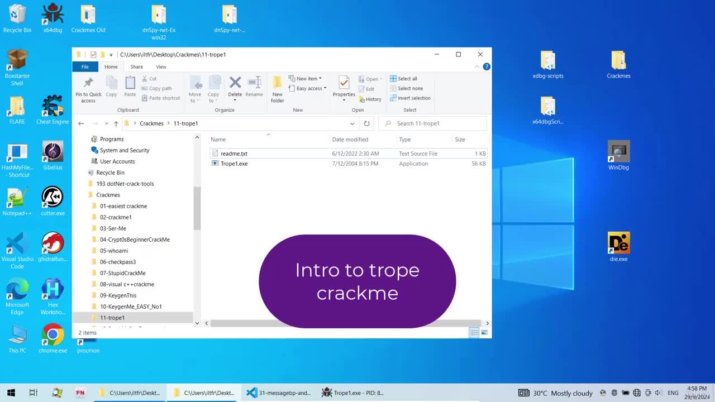Select 193 dotNet-crack-tools in tree

125,184
